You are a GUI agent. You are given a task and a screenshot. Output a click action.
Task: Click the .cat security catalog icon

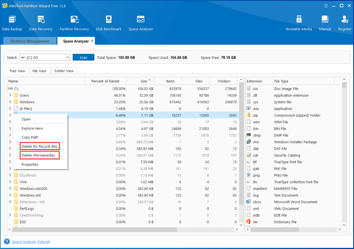tap(249, 155)
